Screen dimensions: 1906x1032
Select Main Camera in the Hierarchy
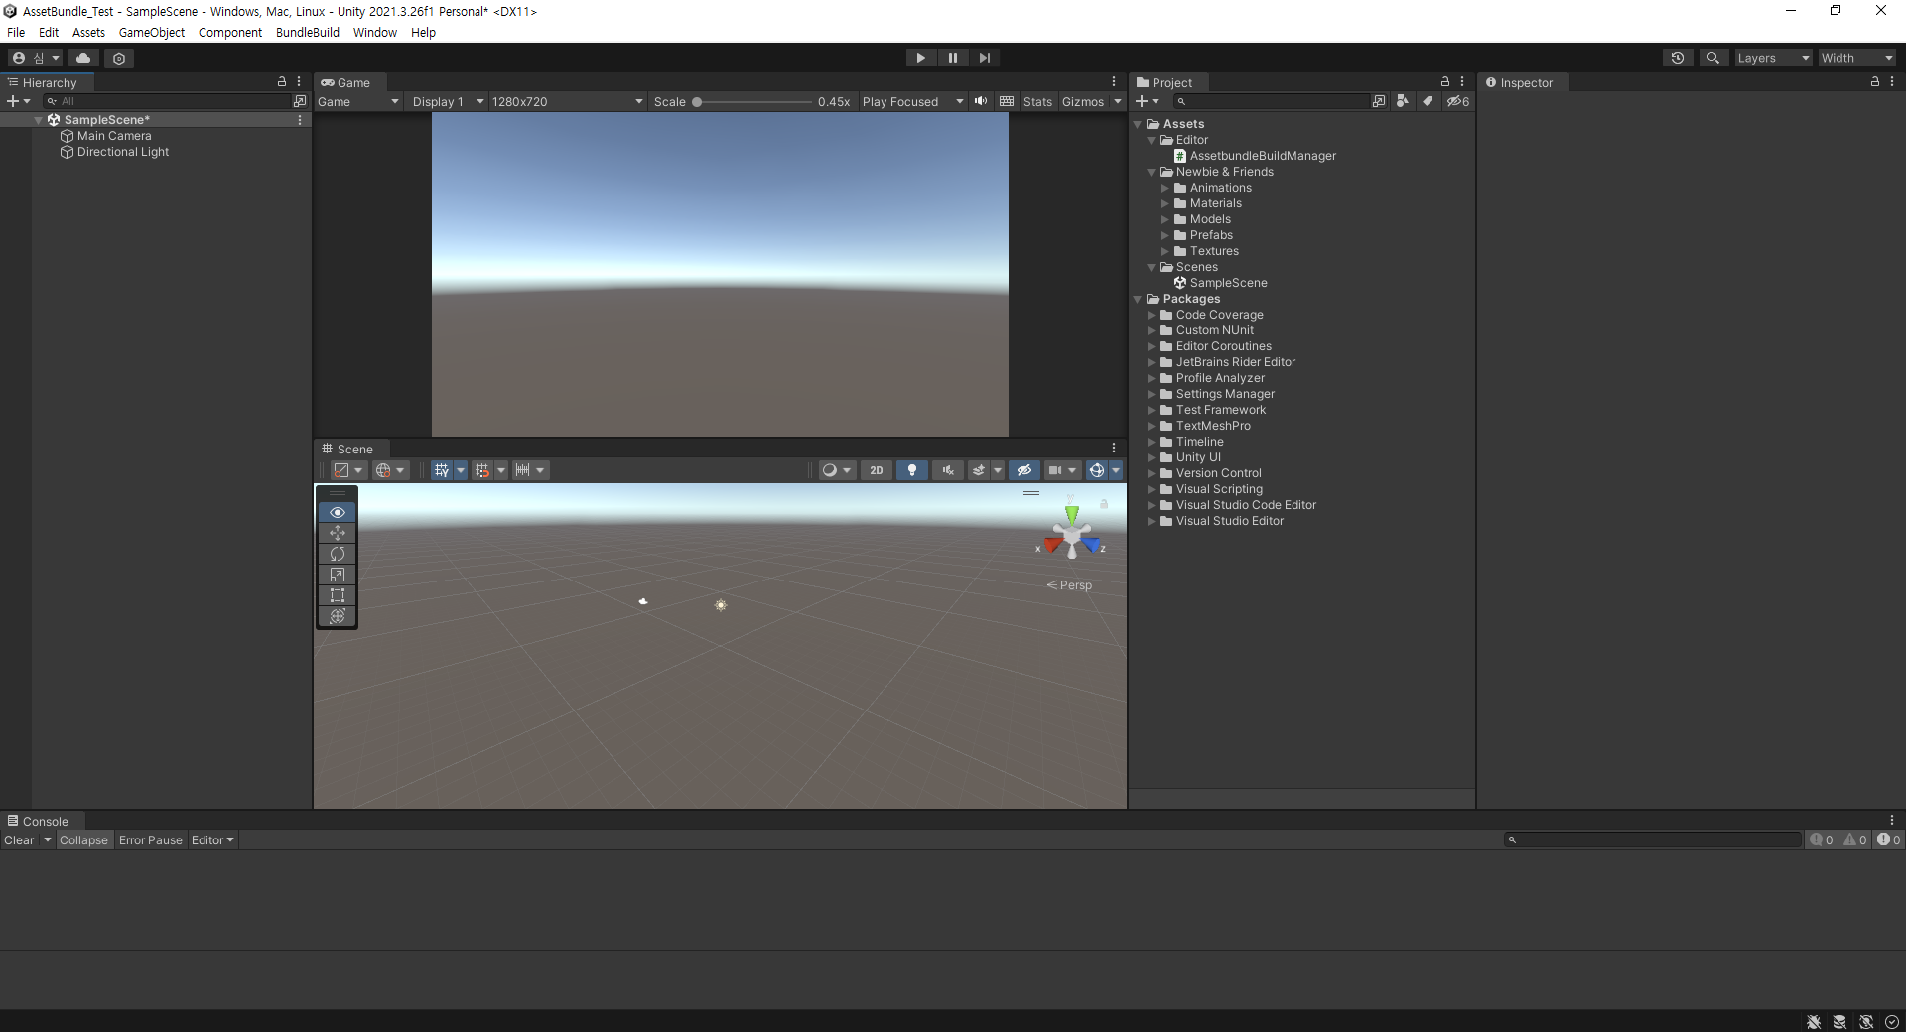(114, 136)
